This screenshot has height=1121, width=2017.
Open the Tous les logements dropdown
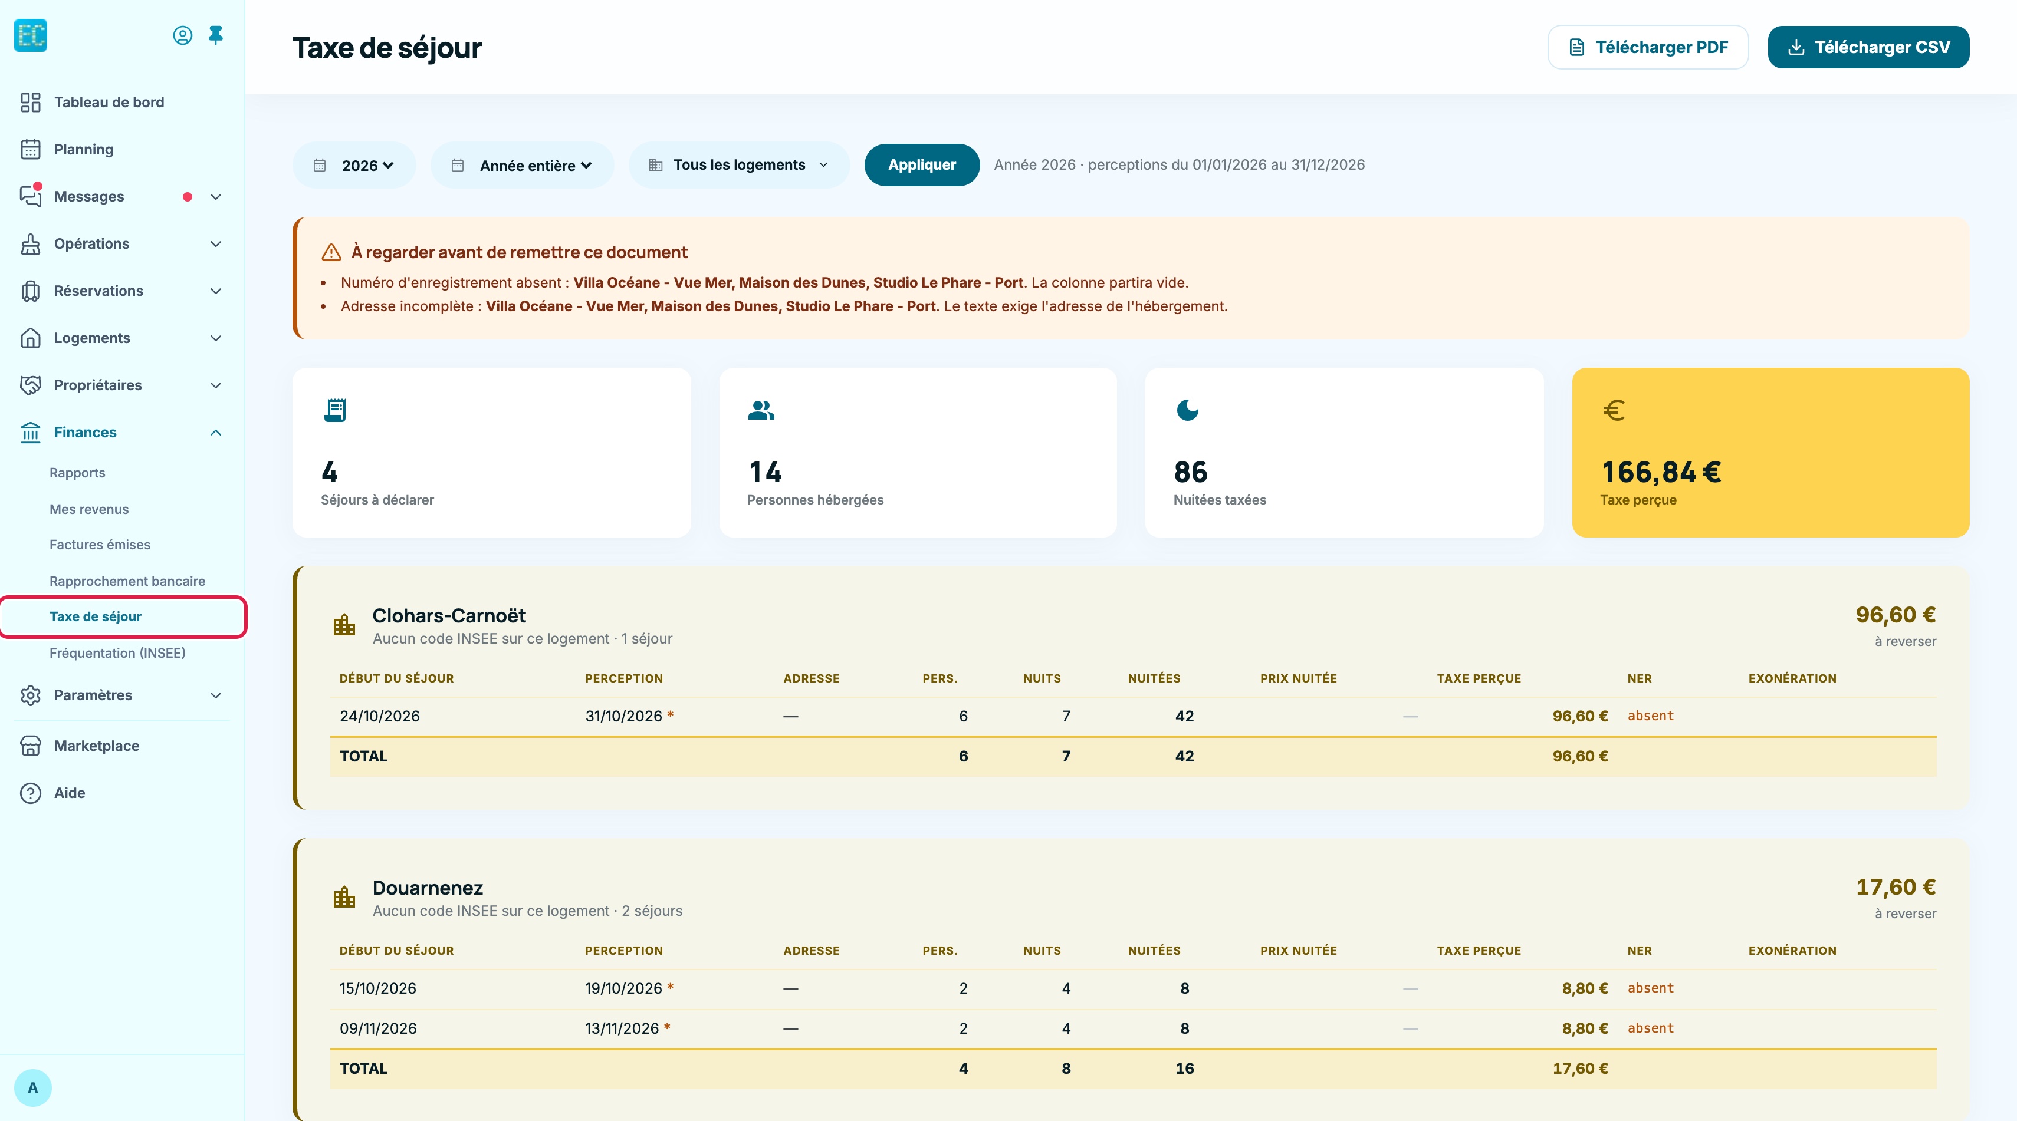pos(739,165)
